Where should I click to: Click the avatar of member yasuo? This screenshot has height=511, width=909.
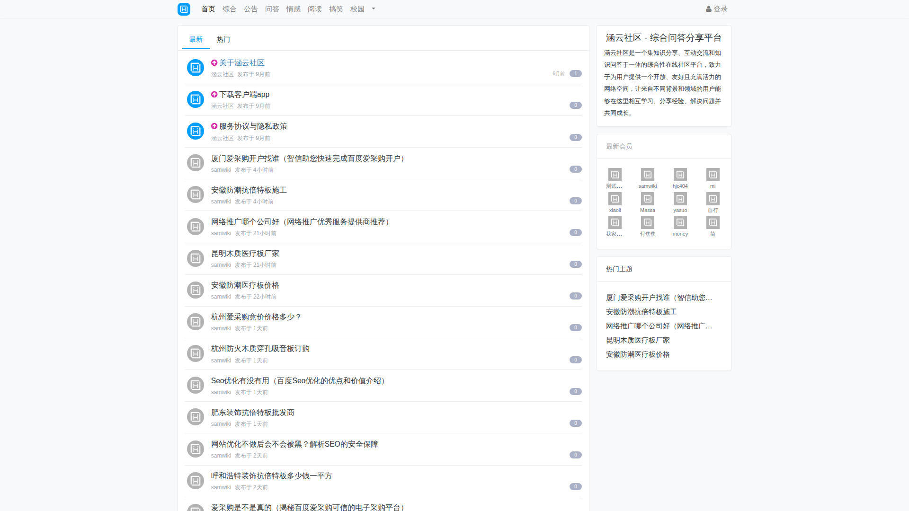pyautogui.click(x=680, y=199)
